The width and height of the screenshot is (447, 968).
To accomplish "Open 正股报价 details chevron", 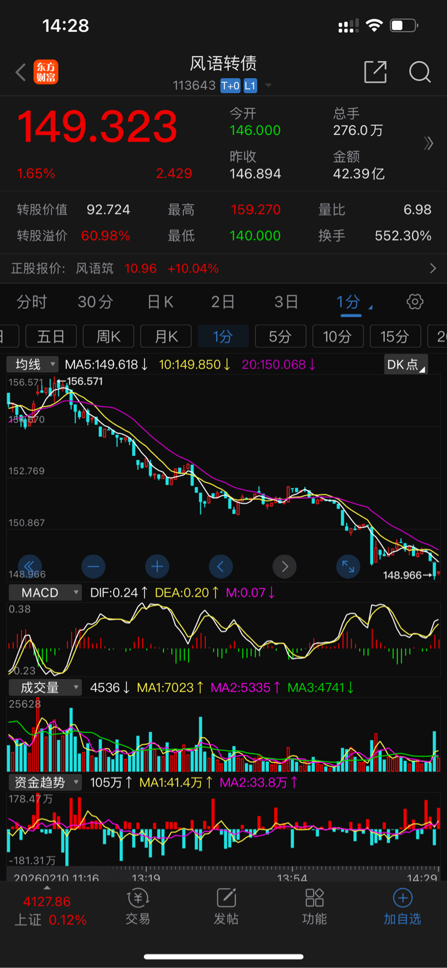I will (x=432, y=268).
